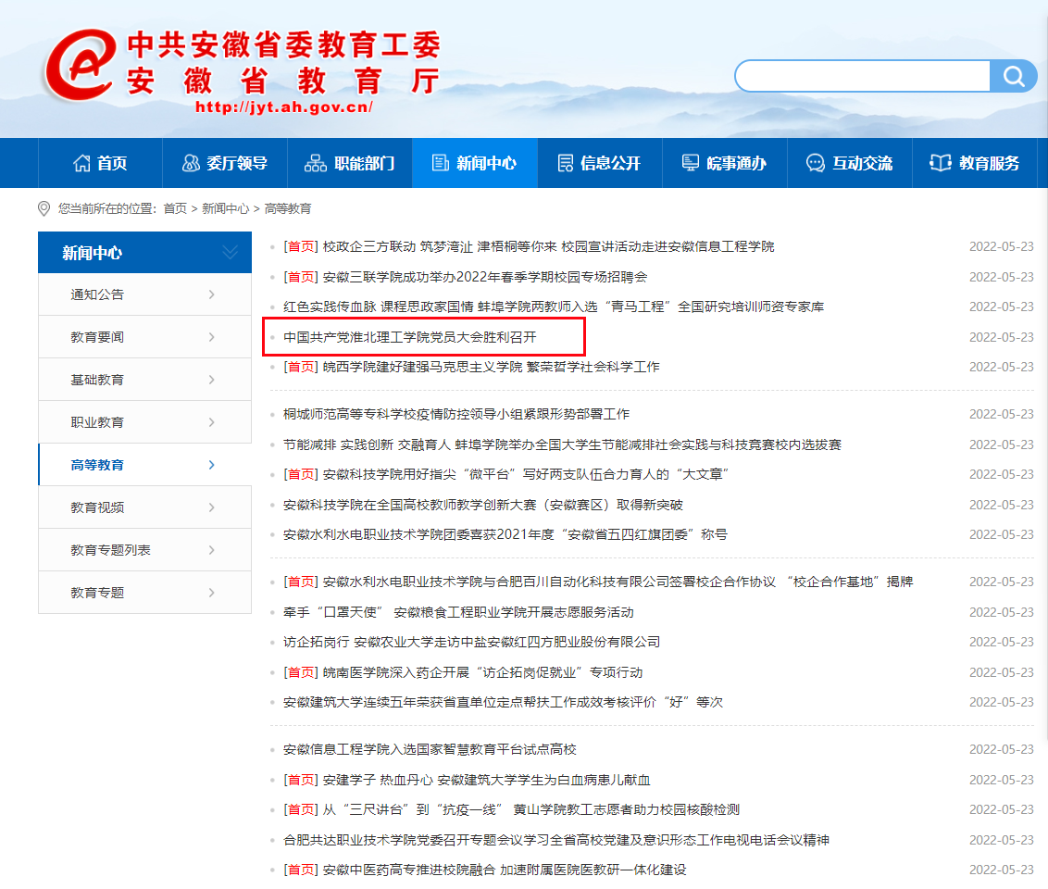This screenshot has width=1048, height=889.
Task: Open article 中国共产党淮北理工学院党员大会胜利召开
Action: (x=410, y=337)
